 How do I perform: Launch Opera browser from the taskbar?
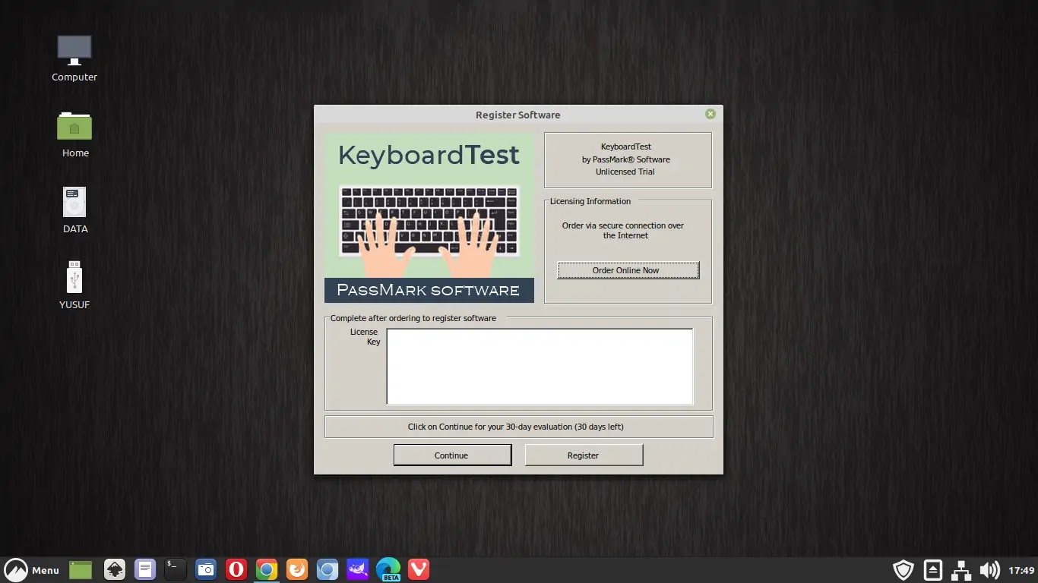[236, 570]
